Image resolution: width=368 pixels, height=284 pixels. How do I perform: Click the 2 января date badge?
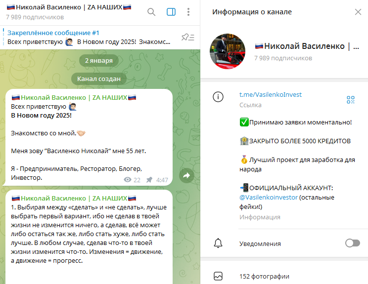pos(99,60)
